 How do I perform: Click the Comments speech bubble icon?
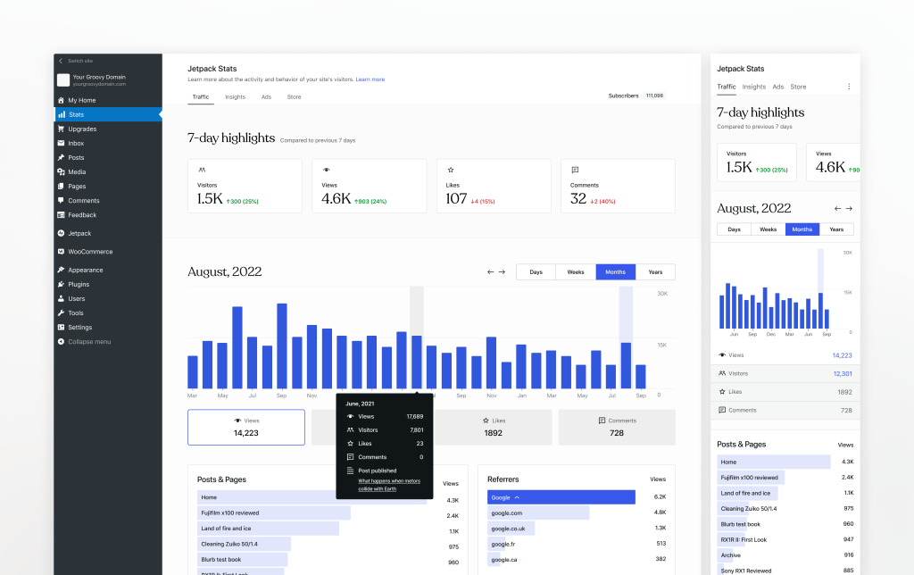tap(61, 200)
